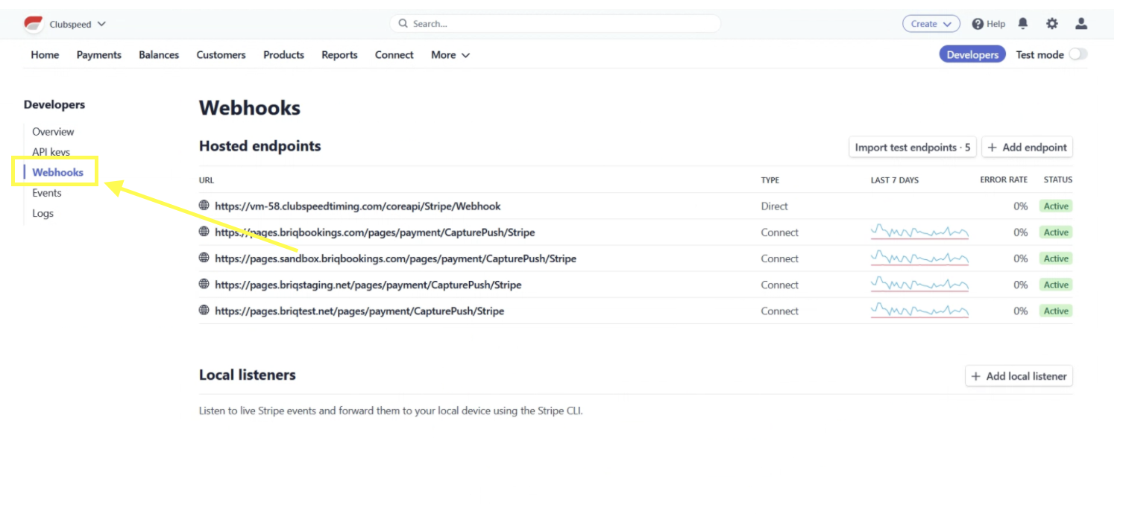Open the Customers tab
This screenshot has height=517, width=1123.
tap(221, 55)
